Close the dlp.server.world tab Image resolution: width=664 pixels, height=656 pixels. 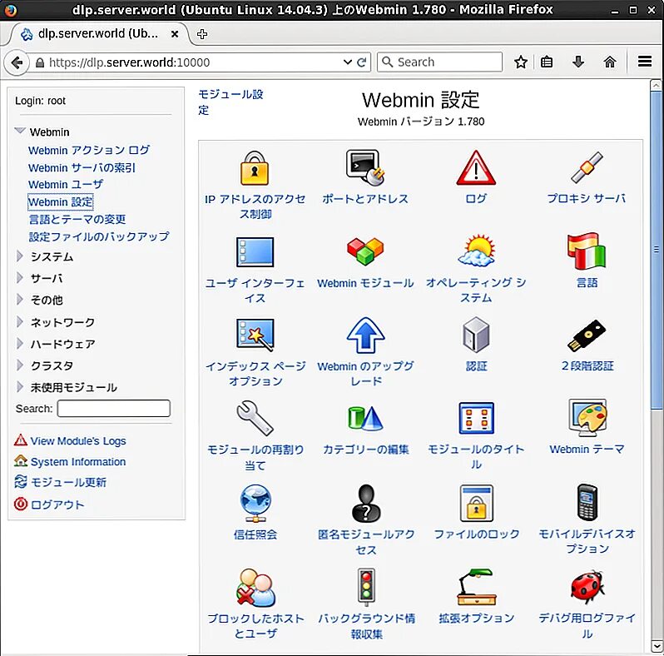pyautogui.click(x=175, y=34)
